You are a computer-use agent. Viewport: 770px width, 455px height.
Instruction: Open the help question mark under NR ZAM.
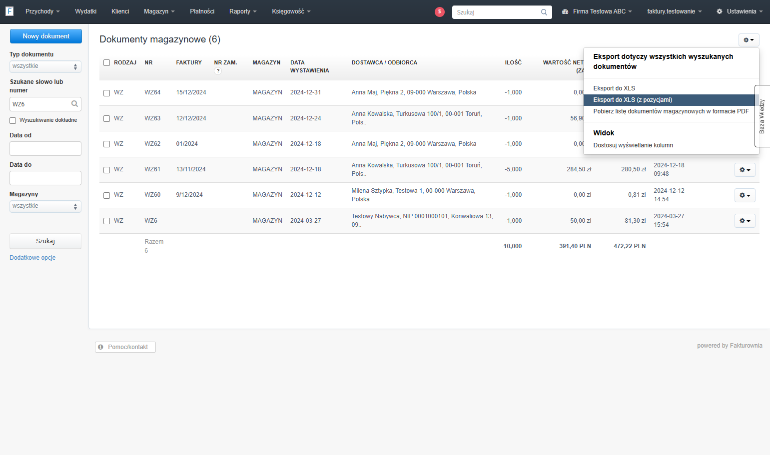218,71
